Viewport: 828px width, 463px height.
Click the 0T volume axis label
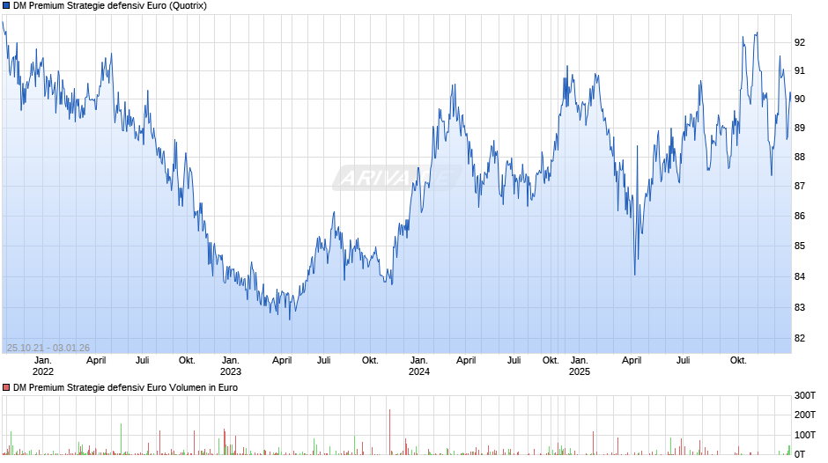click(x=800, y=454)
